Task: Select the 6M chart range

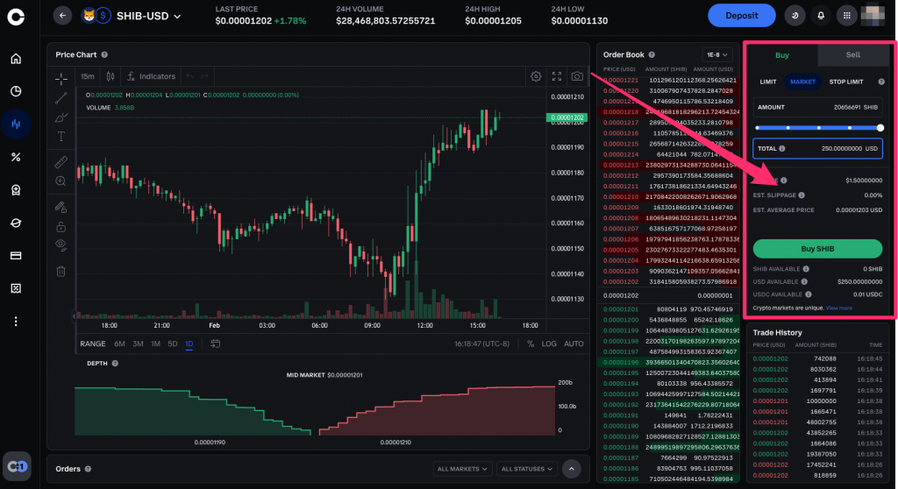Action: pyautogui.click(x=119, y=344)
